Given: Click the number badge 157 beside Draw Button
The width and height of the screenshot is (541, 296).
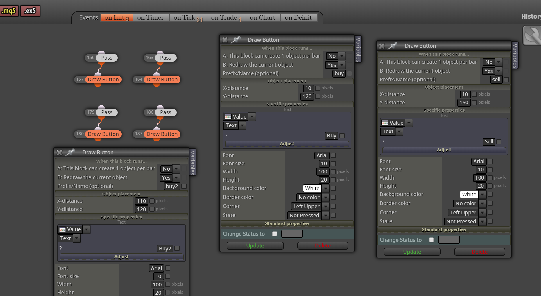Looking at the screenshot, I should (x=80, y=79).
